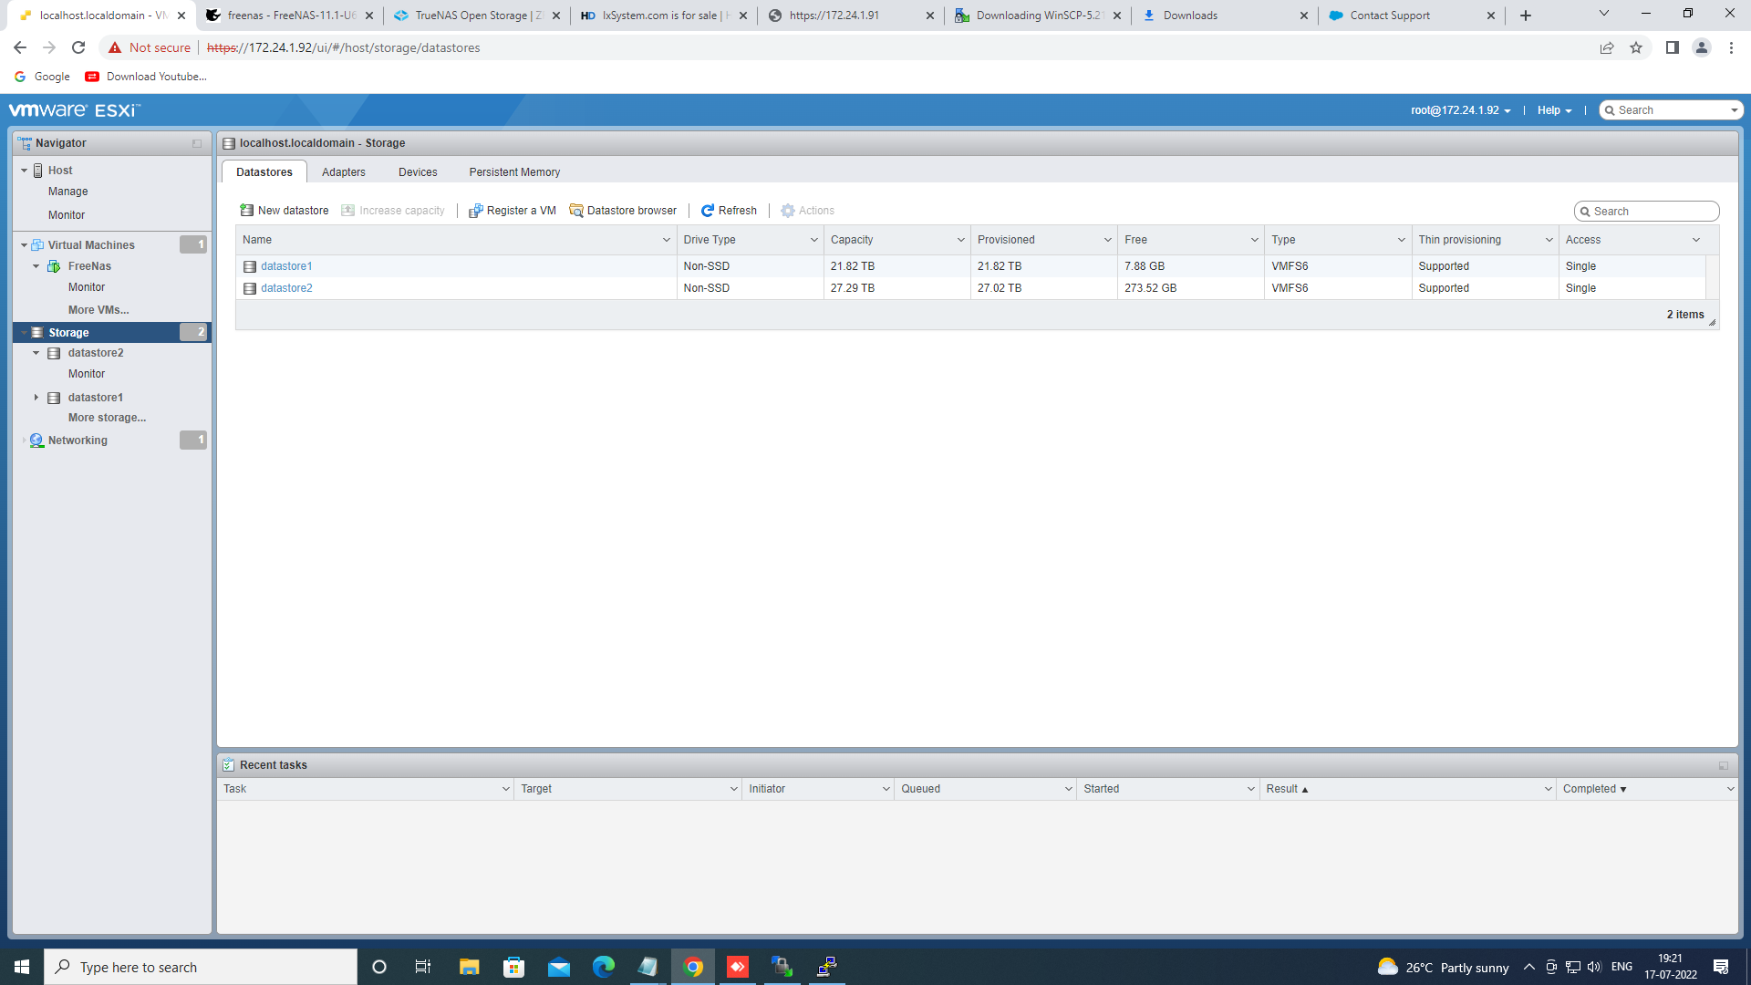Open the datastore2 link in table

(x=286, y=288)
